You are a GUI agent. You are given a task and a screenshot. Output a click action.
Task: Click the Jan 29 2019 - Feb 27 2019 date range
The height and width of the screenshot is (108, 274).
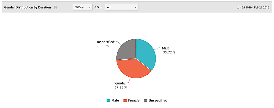pos(253,8)
